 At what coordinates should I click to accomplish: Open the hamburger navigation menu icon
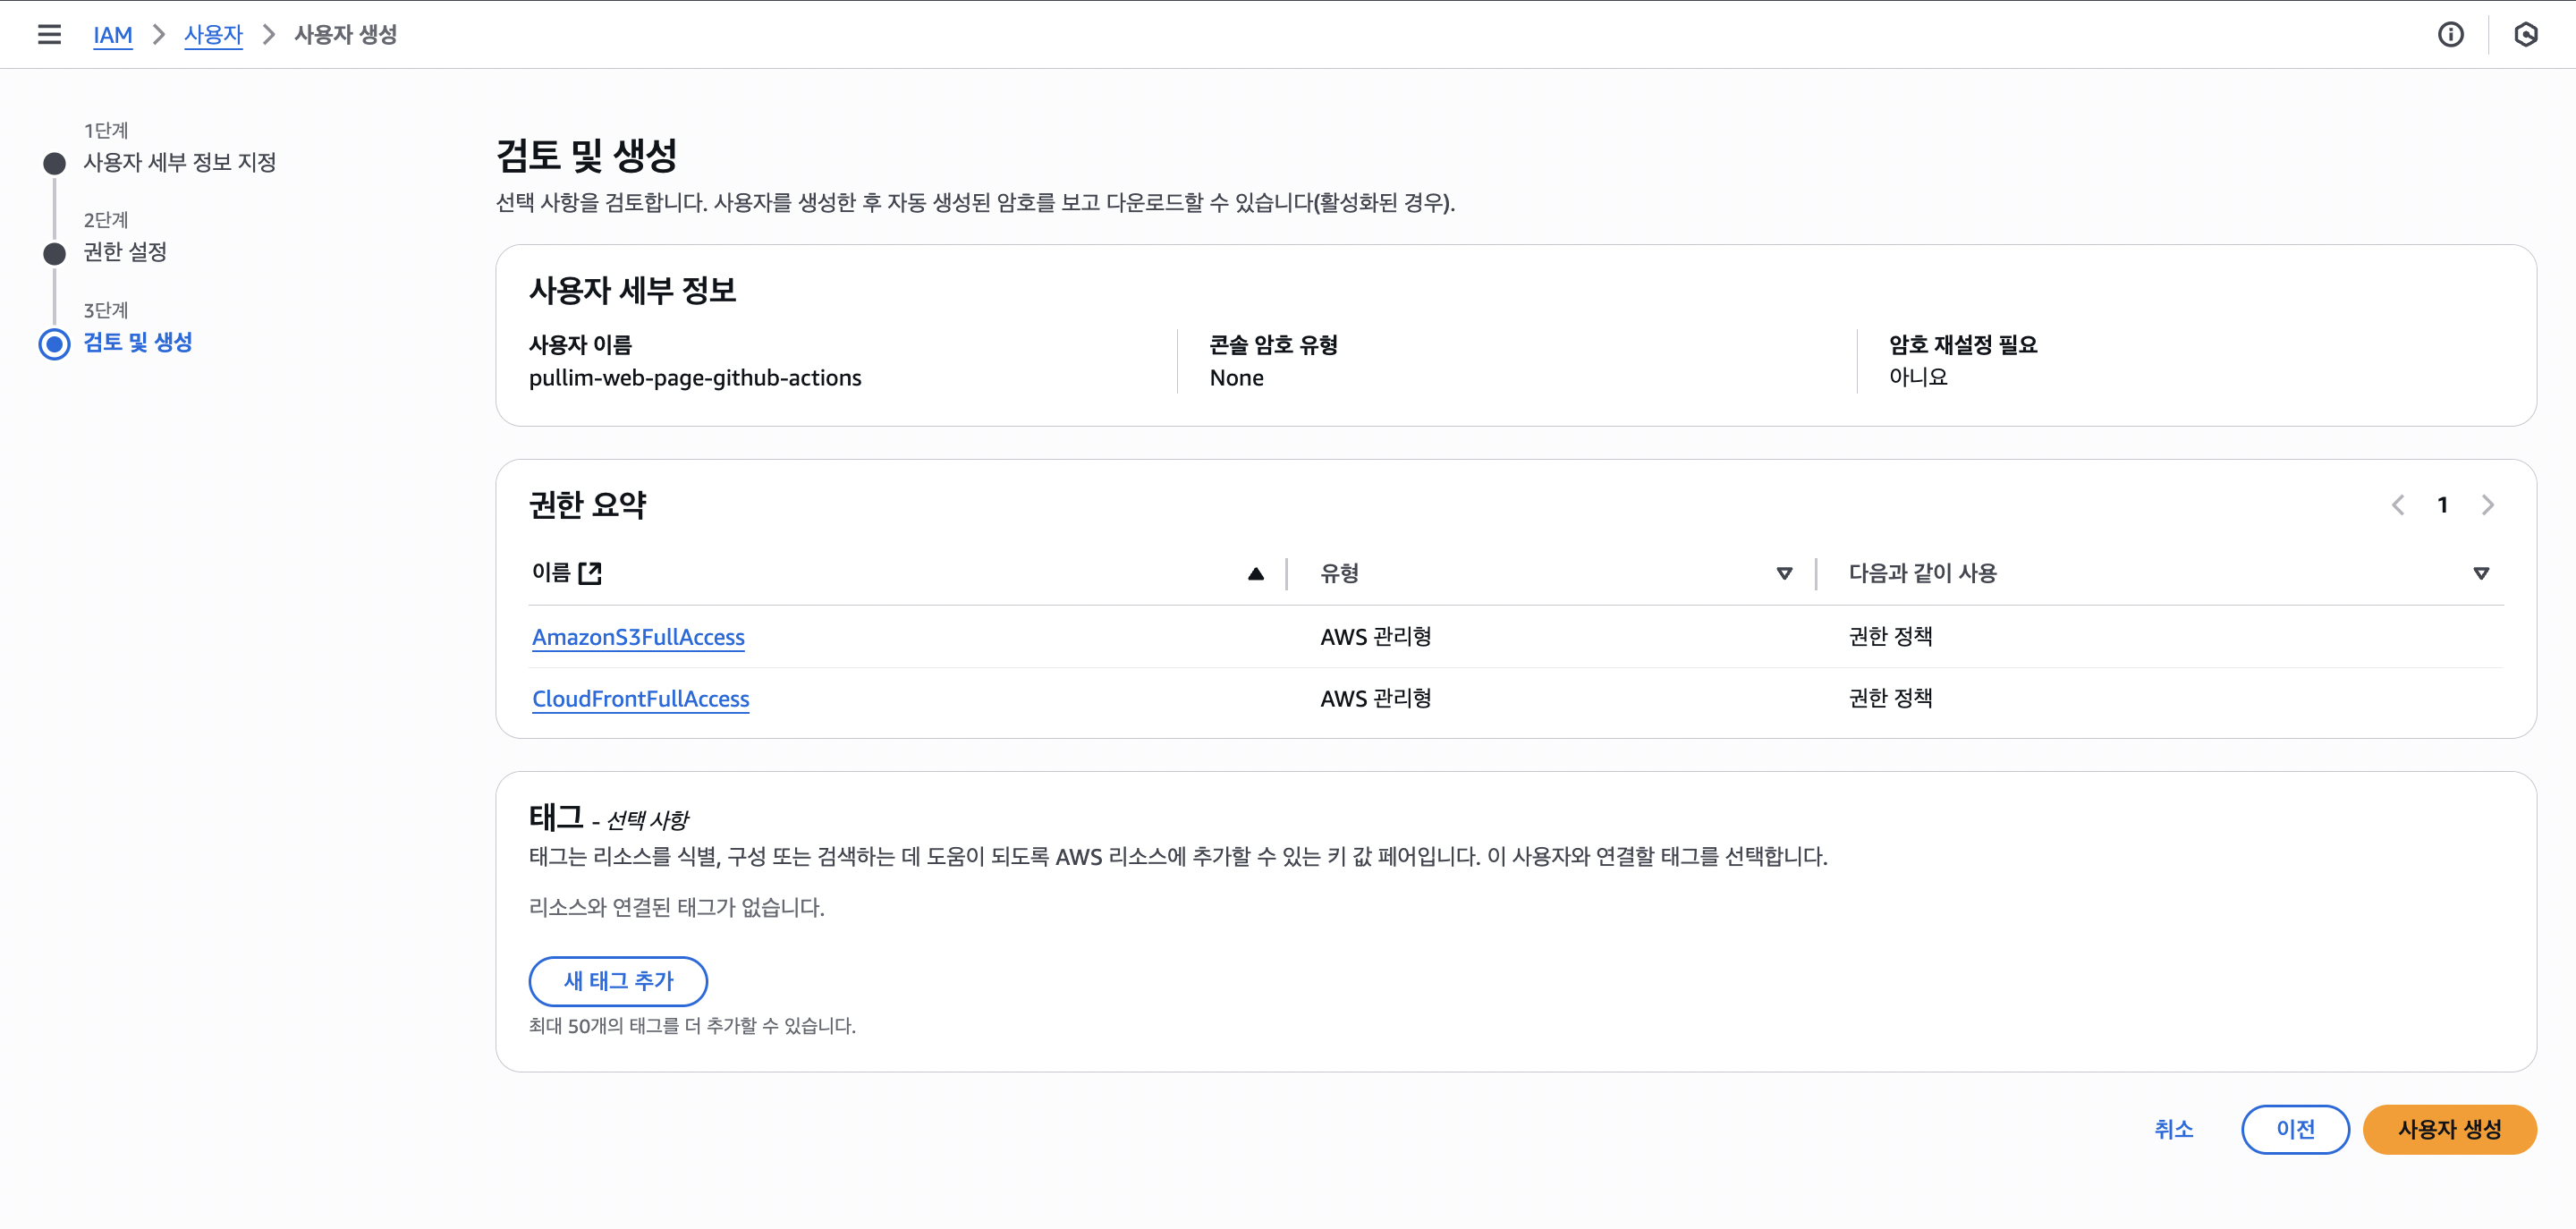tap(49, 35)
